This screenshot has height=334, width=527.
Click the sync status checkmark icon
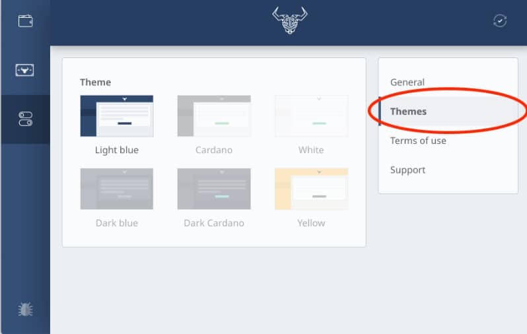coord(500,21)
